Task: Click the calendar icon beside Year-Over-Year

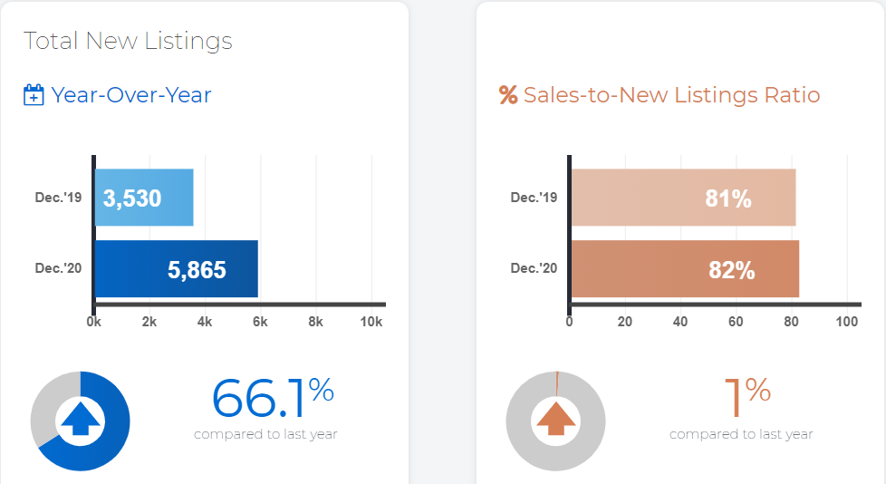Action: point(34,95)
